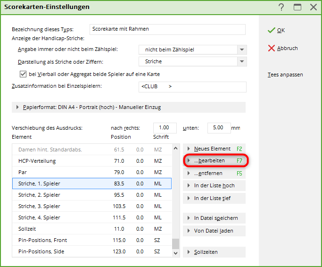Screen dimensions: 322x267
Task: Open the Sollzeiten settings
Action: pyautogui.click(x=215, y=252)
